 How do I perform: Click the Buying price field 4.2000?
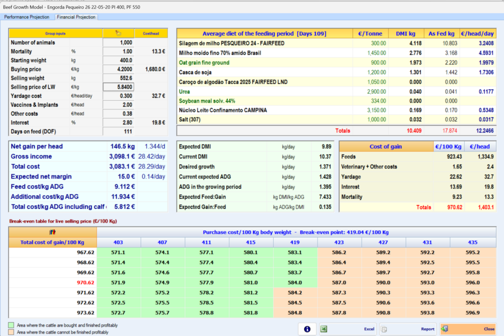click(118, 69)
